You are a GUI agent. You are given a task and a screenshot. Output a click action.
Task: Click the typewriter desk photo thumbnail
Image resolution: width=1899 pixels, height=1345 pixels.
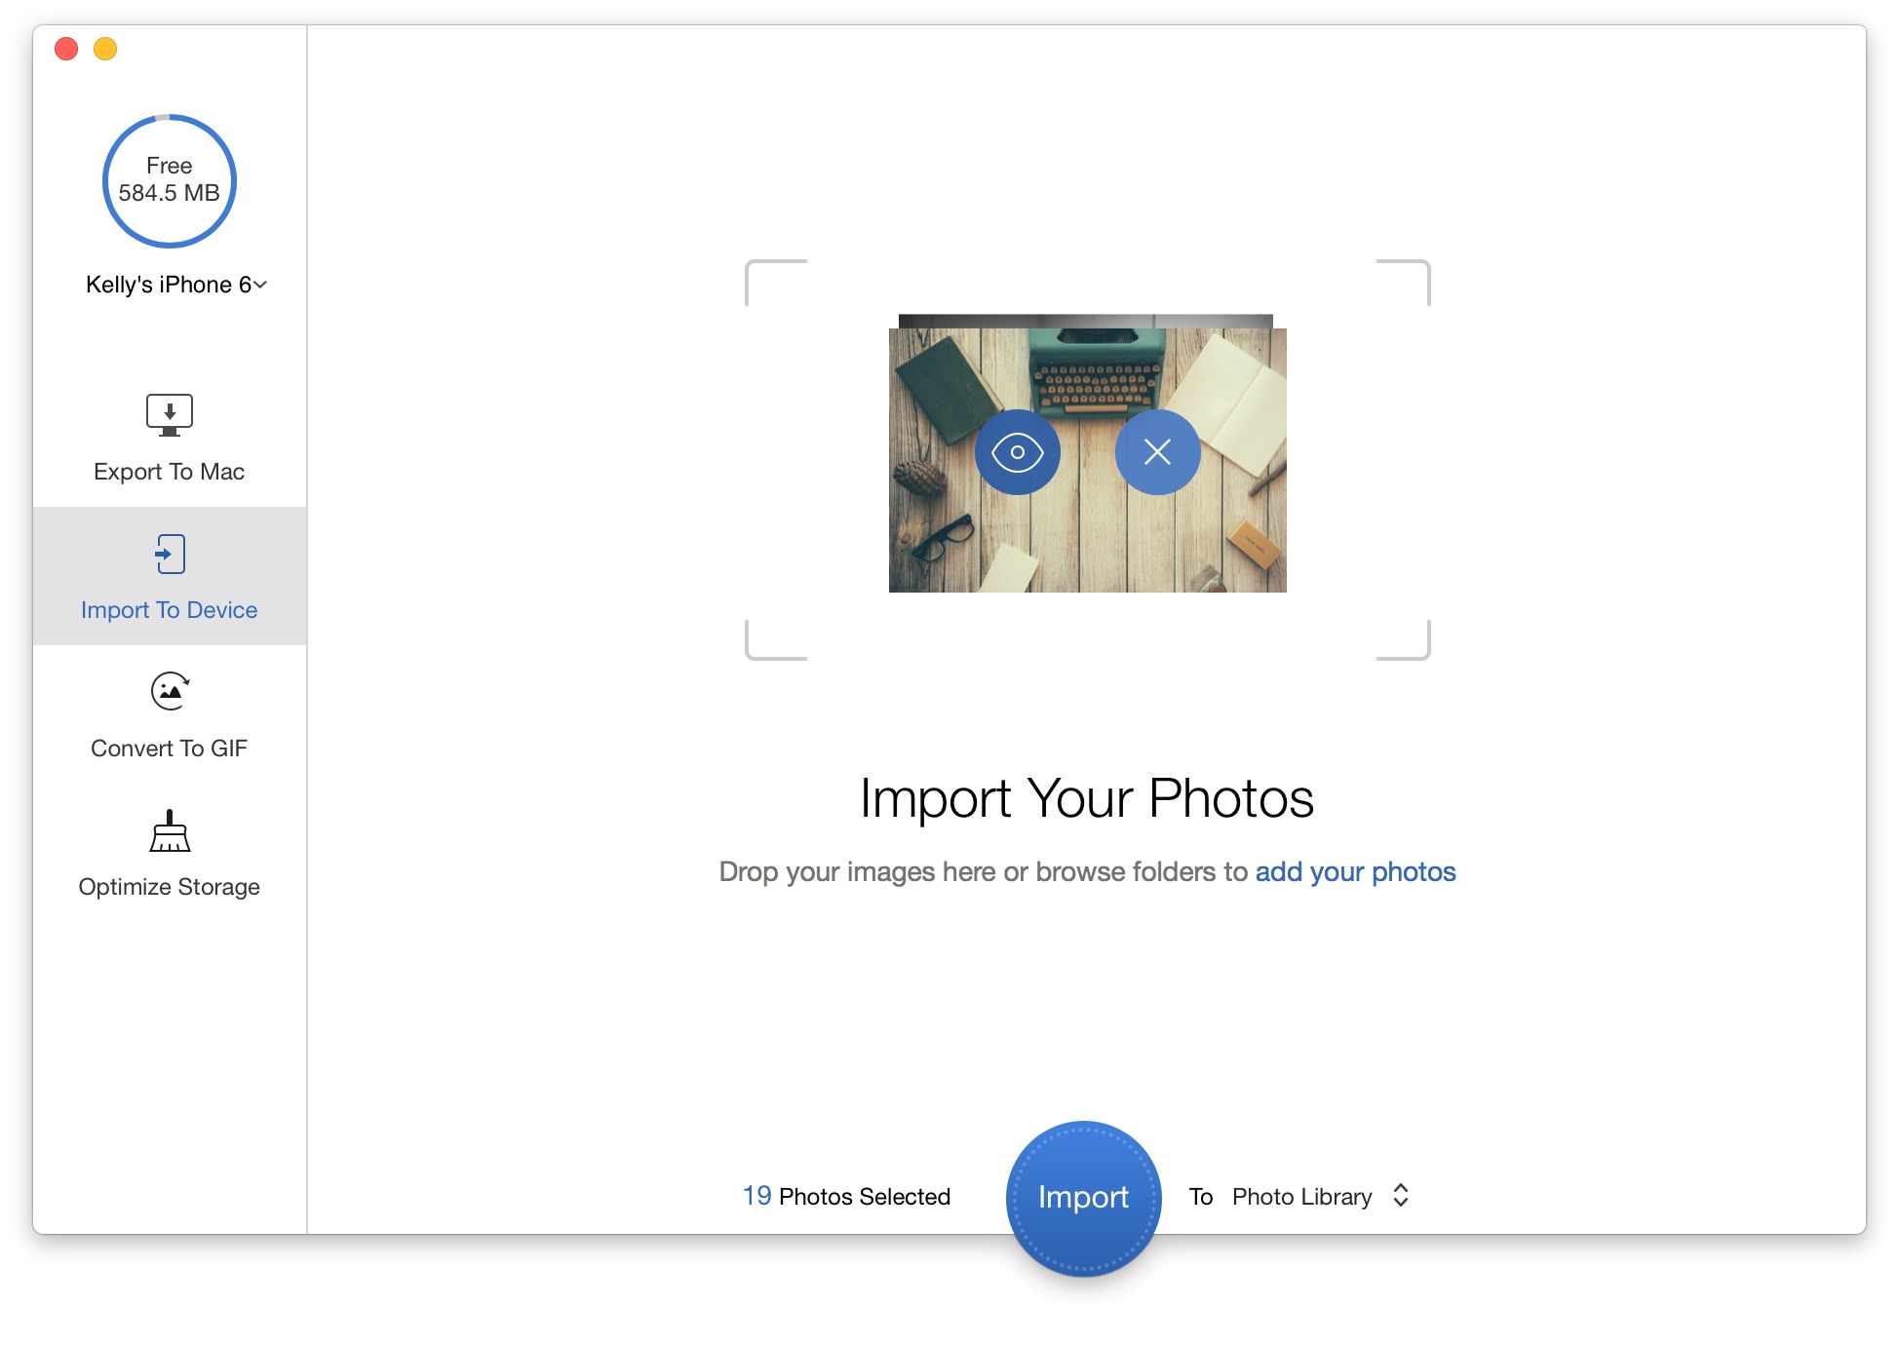1087,460
